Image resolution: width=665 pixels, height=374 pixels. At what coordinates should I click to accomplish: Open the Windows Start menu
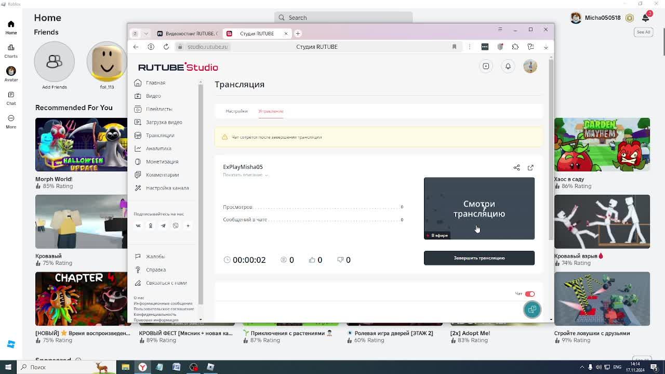8,367
